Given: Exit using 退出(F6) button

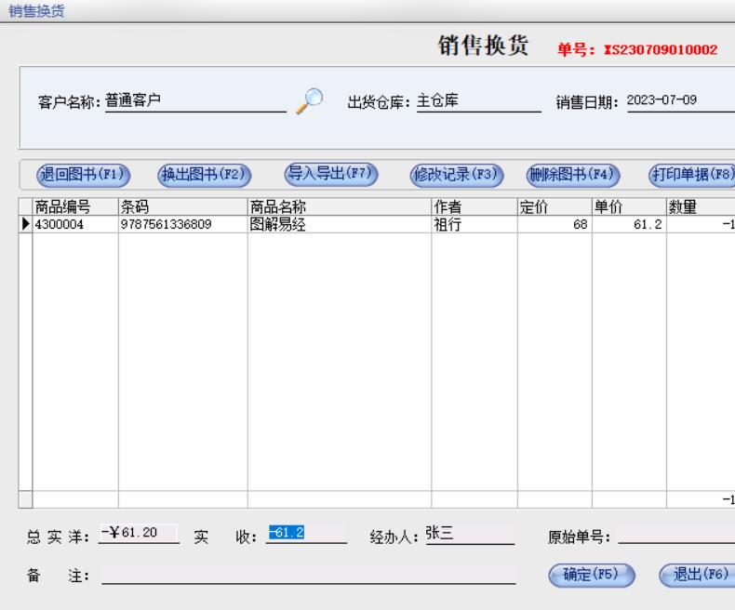Looking at the screenshot, I should pyautogui.click(x=699, y=575).
